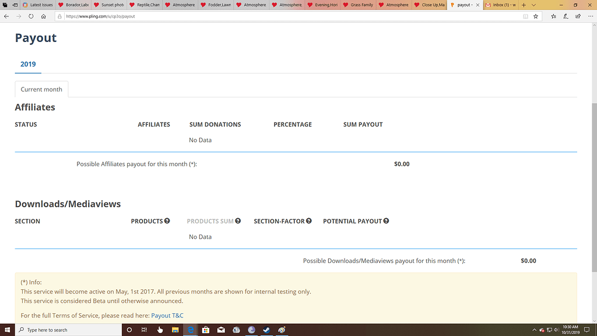Open the Mail app from the taskbar
Screen dimensions: 597x336
[221, 330]
